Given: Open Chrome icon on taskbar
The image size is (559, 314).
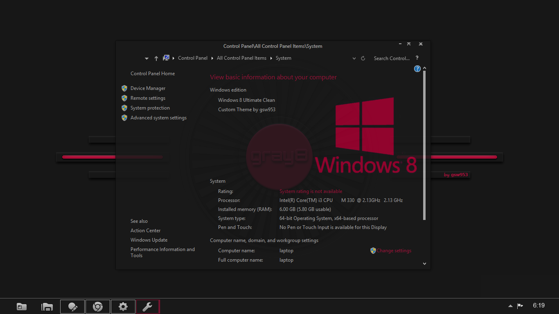Looking at the screenshot, I should pos(98,307).
